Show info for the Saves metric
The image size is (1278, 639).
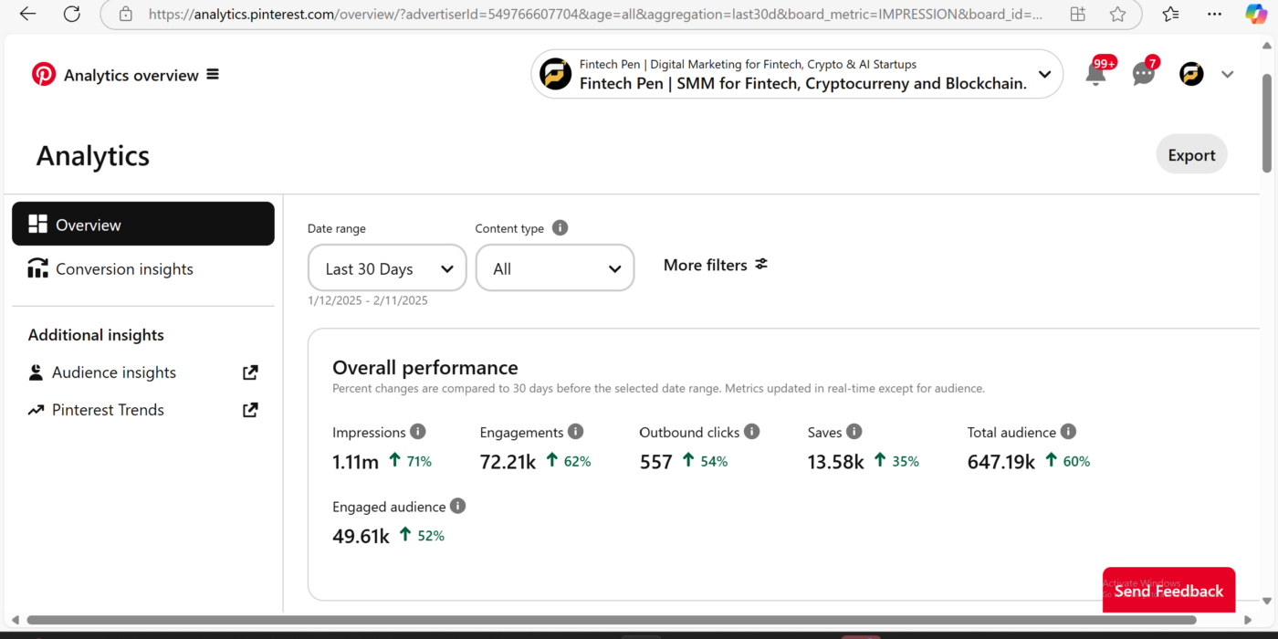854,432
